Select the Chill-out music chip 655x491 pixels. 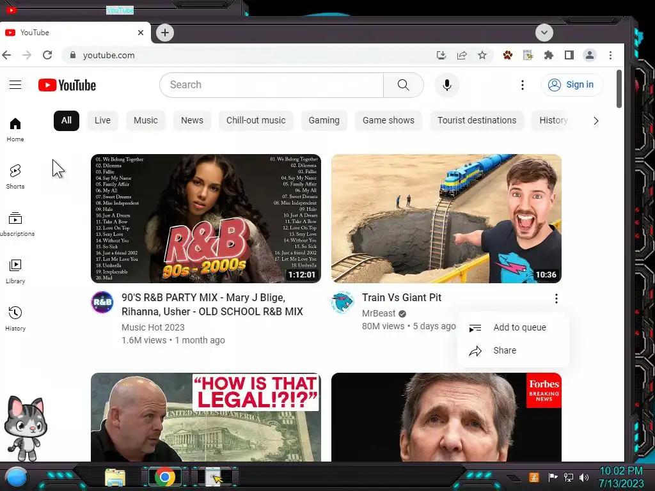[x=256, y=121]
